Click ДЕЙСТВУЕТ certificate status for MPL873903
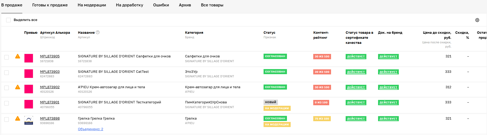Viewport: 487px width, 135px height. click(356, 72)
